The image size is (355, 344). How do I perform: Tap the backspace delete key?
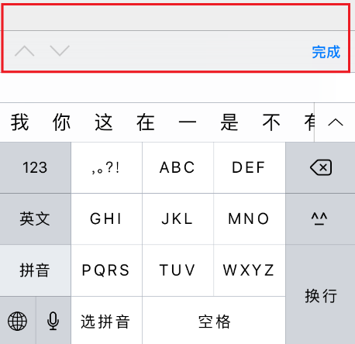click(x=321, y=167)
